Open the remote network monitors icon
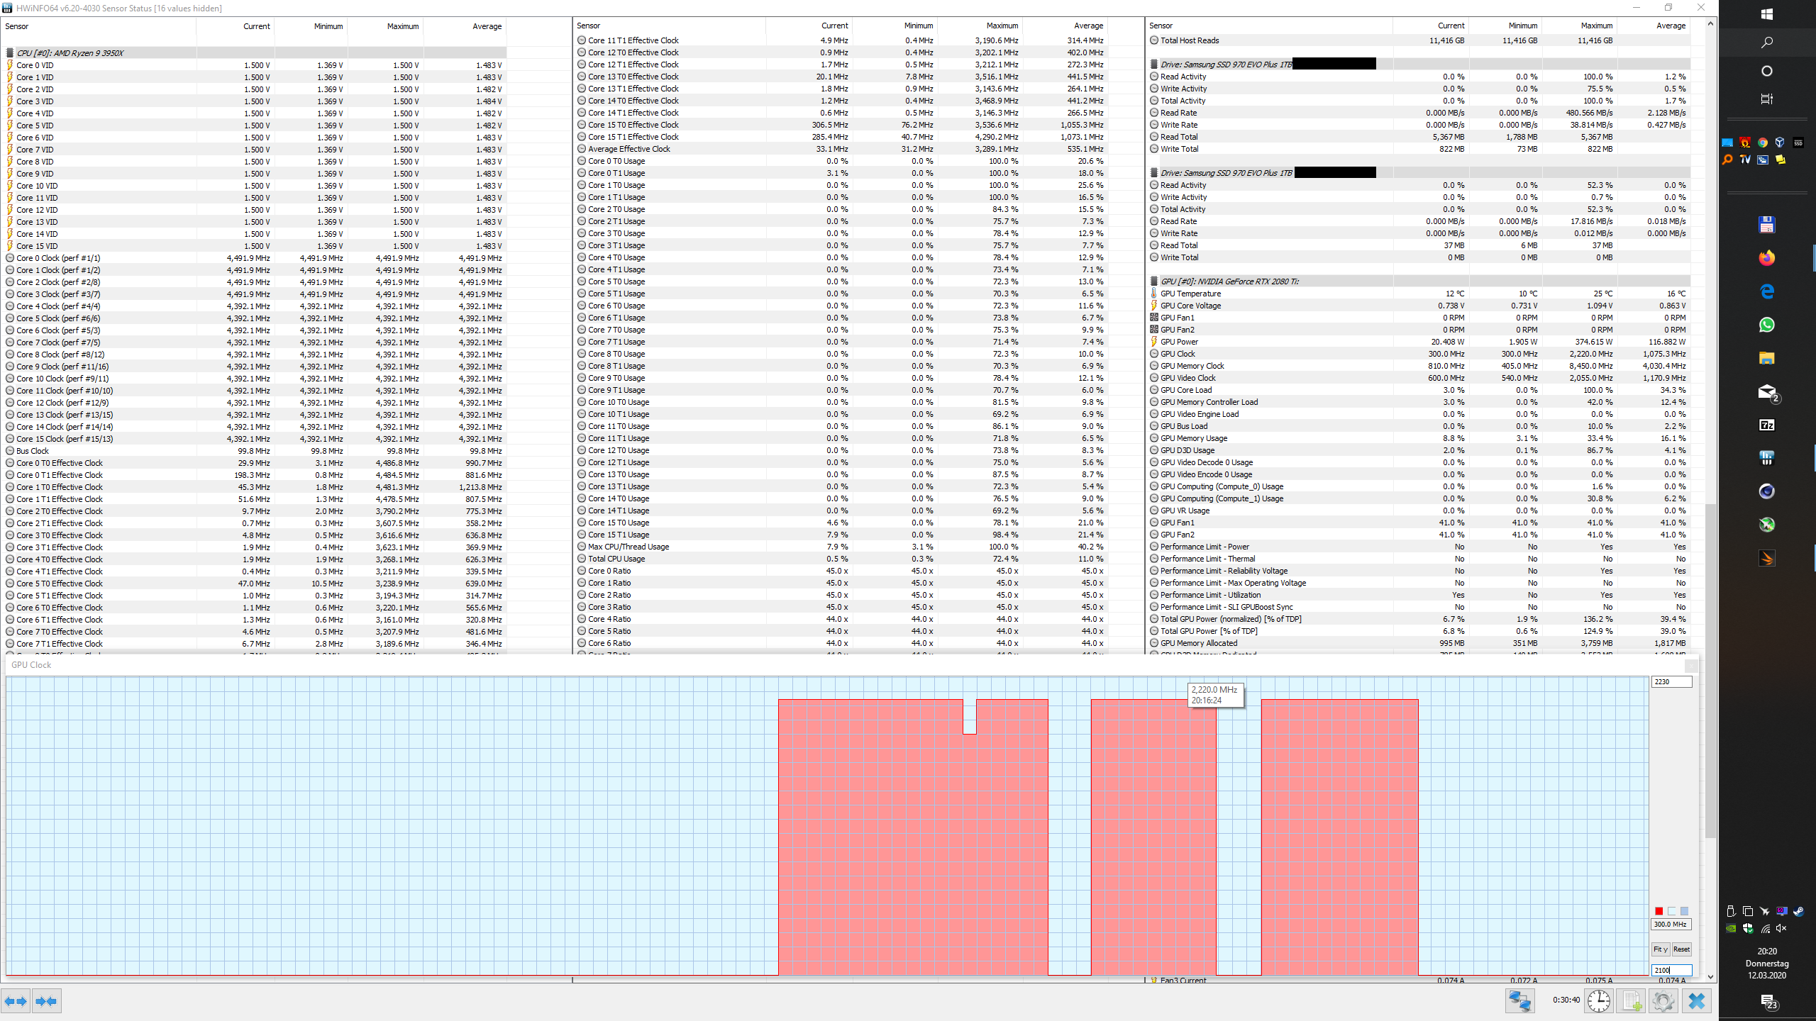This screenshot has width=1816, height=1021. coord(1519,1001)
